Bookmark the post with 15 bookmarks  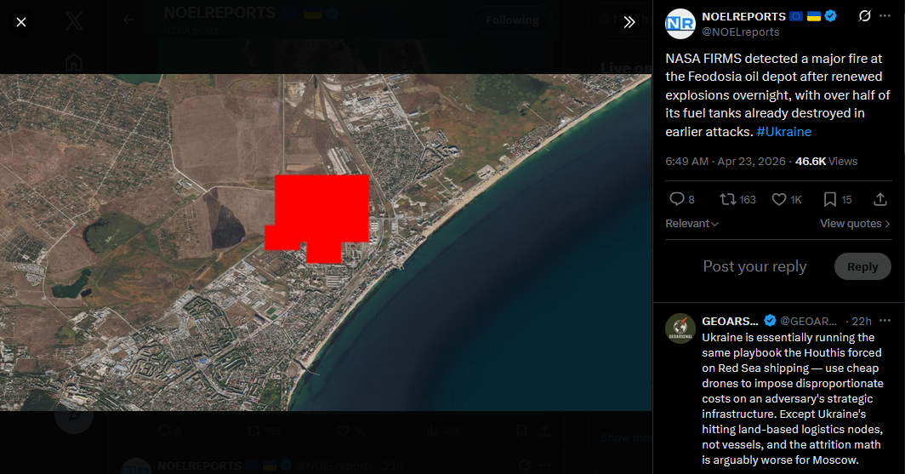[x=838, y=199]
